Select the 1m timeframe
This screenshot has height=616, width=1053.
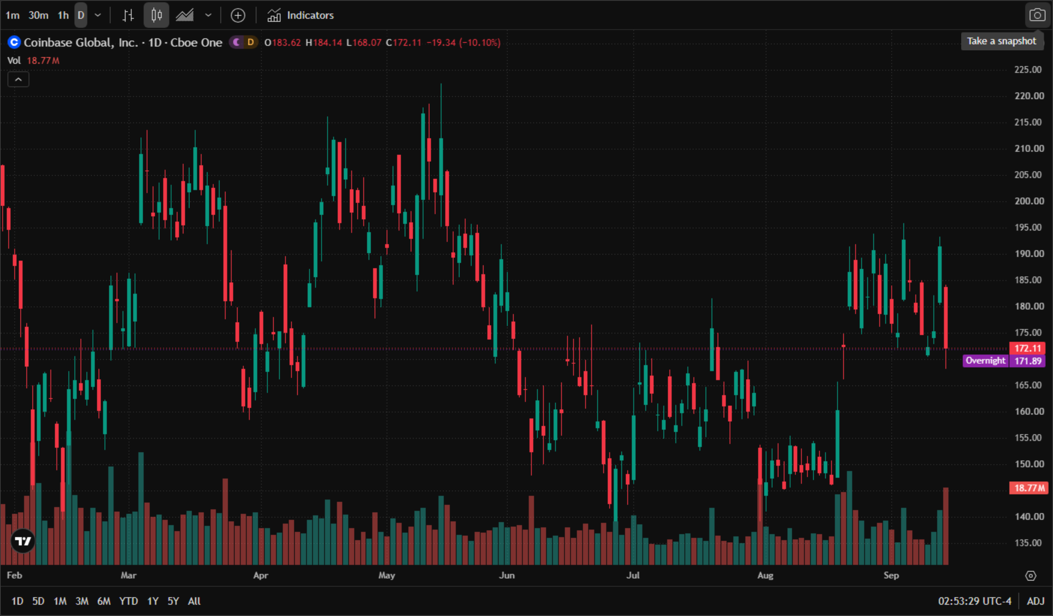click(x=12, y=15)
